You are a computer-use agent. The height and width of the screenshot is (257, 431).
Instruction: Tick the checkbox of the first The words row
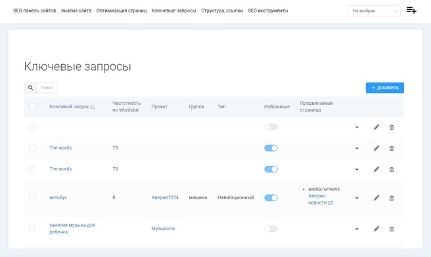pos(32,148)
